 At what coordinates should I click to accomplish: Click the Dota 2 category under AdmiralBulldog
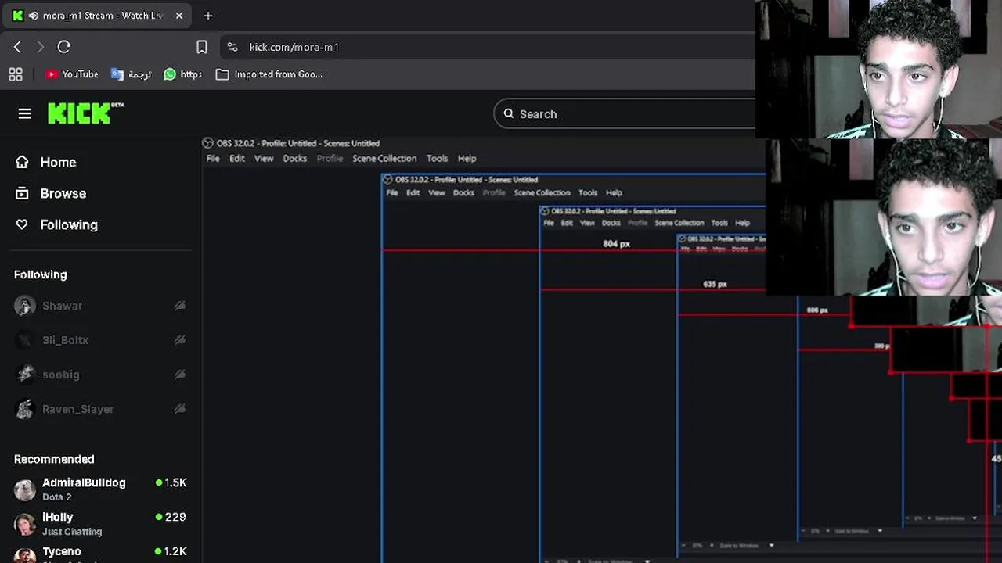(56, 497)
